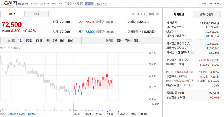Click the 12:00 time axis label

110,114
